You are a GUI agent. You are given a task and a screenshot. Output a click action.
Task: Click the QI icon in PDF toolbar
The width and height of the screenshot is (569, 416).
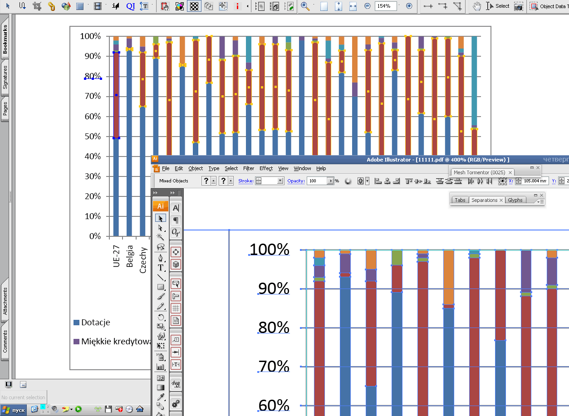coord(131,6)
